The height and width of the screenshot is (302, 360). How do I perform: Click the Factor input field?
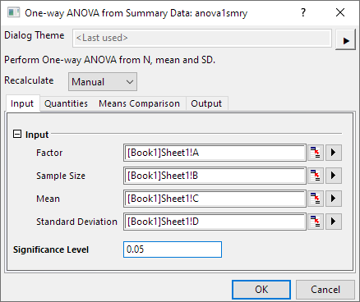pos(215,153)
